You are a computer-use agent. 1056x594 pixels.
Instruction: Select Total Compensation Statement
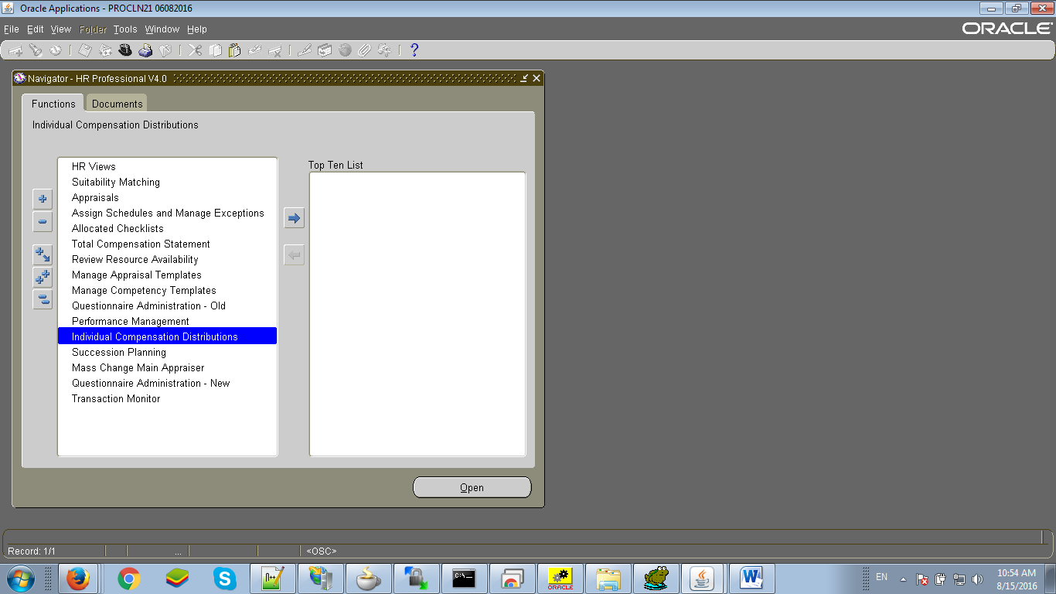141,244
